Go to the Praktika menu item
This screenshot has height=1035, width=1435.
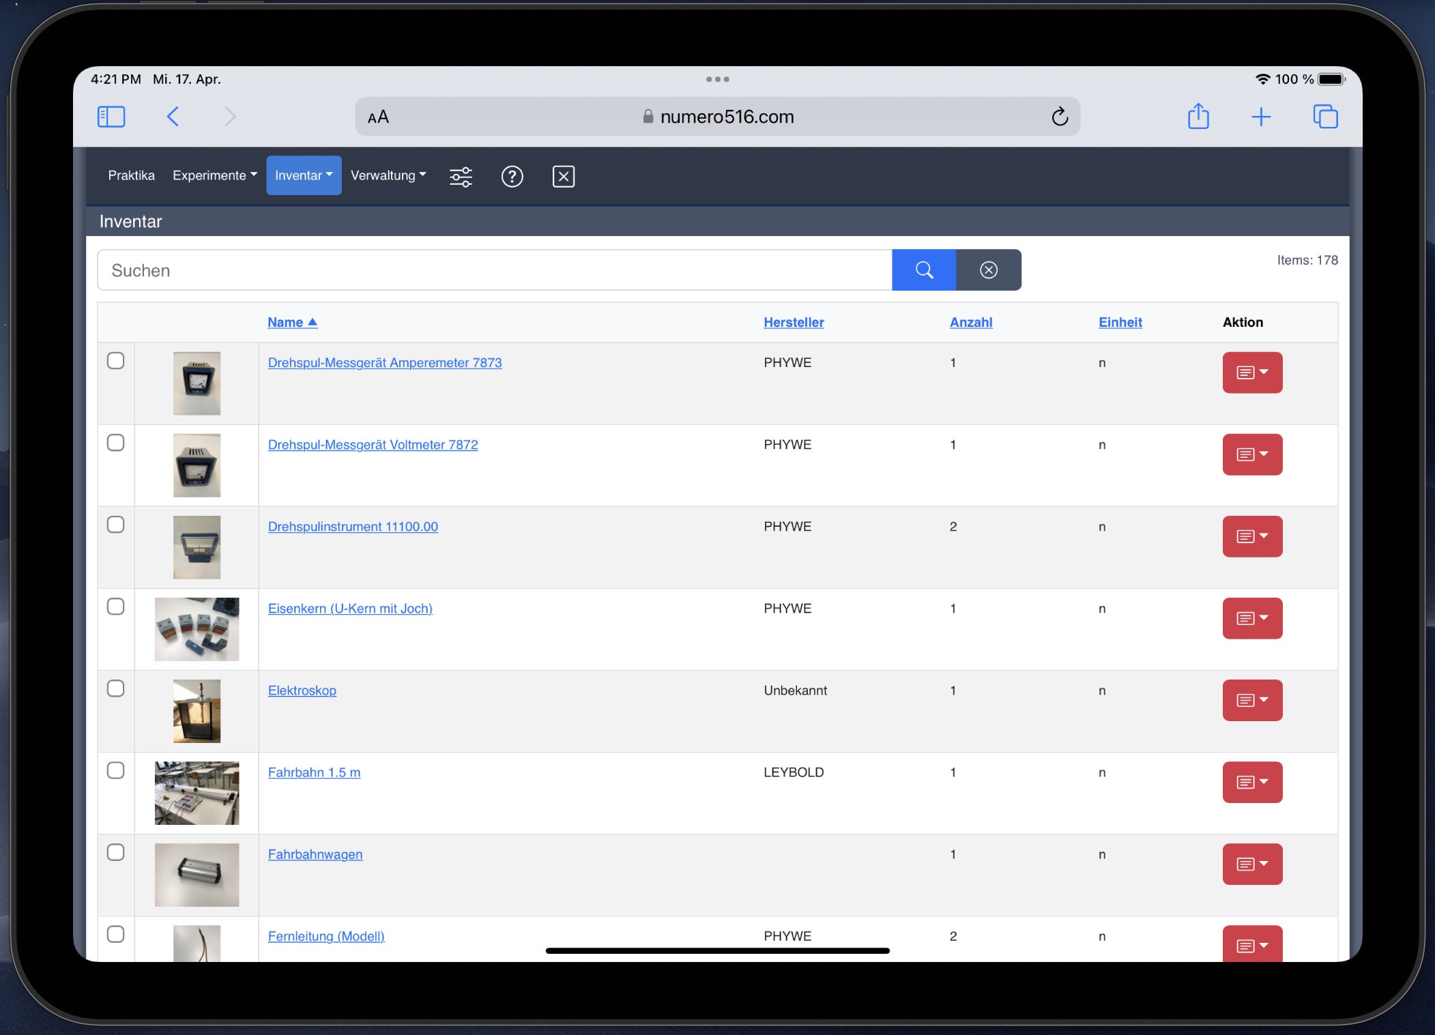click(x=131, y=175)
